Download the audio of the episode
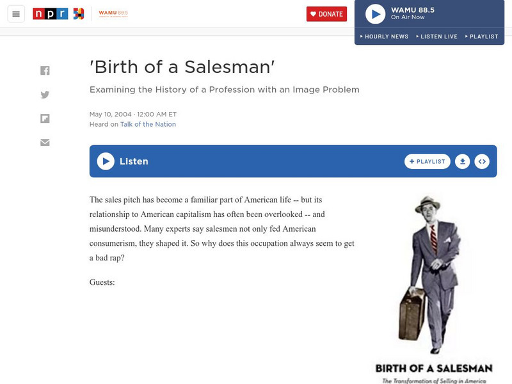This screenshot has width=512, height=384. [462, 161]
